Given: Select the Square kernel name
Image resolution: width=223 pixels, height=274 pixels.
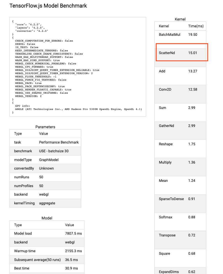Looking at the screenshot, I should click(165, 253).
